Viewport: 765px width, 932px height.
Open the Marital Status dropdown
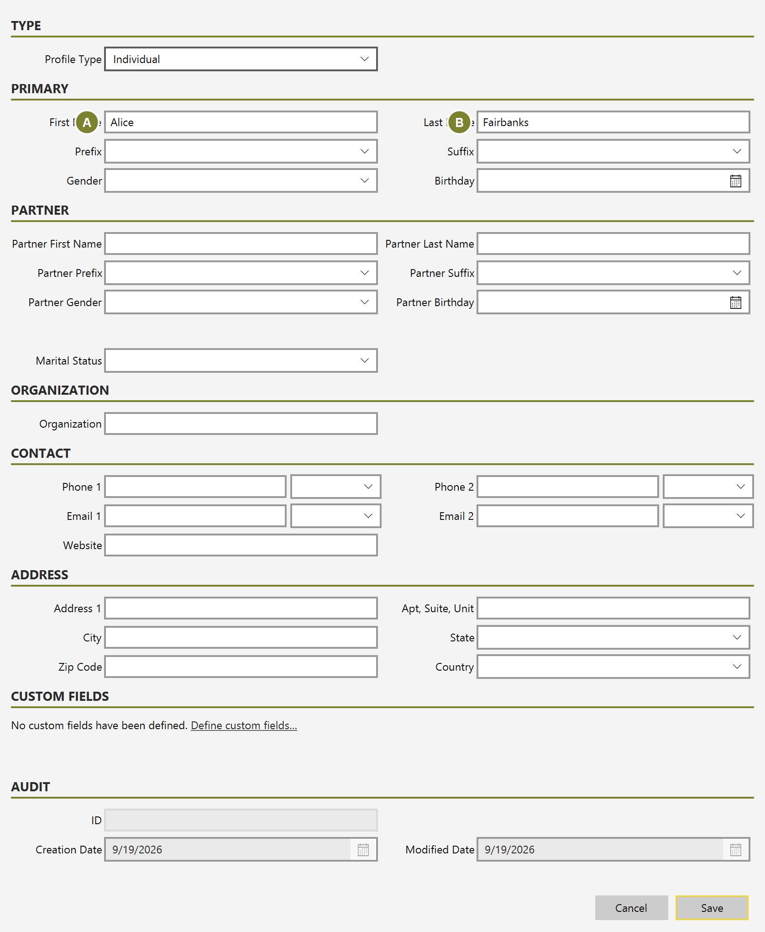241,360
